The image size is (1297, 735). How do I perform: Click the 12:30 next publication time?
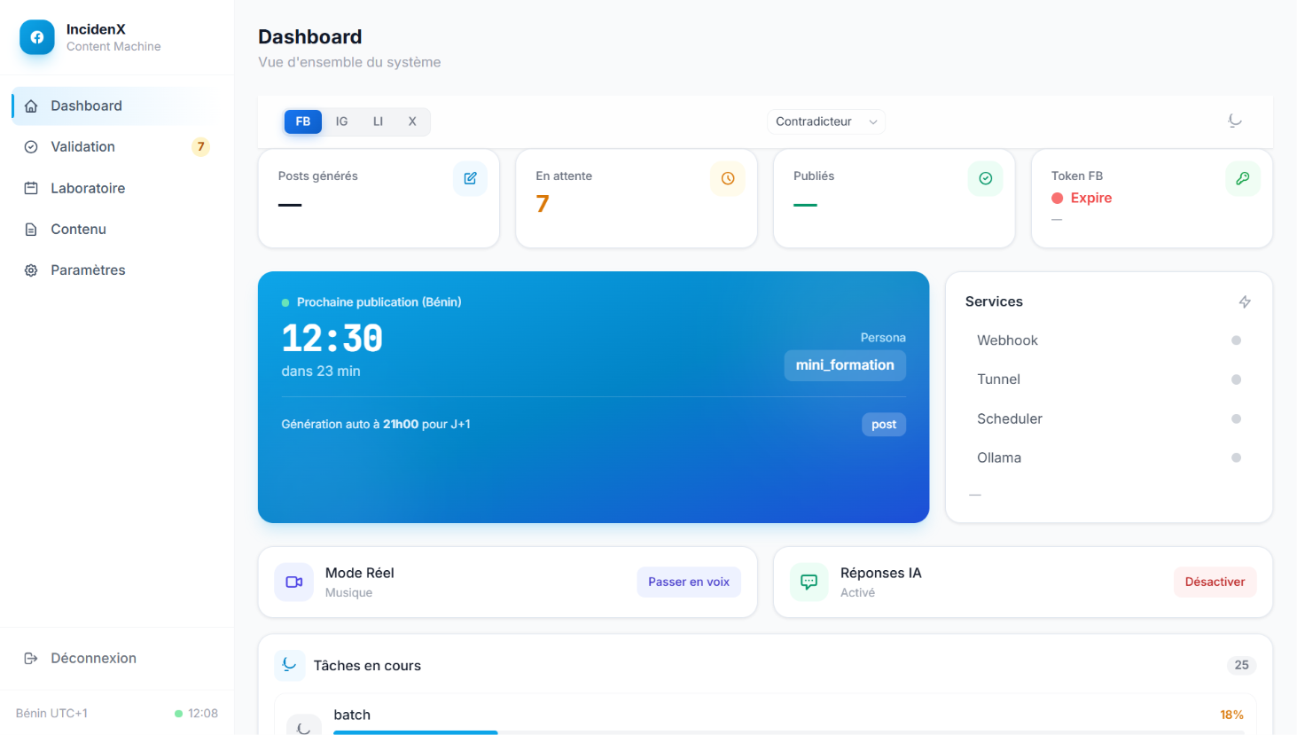pos(332,339)
